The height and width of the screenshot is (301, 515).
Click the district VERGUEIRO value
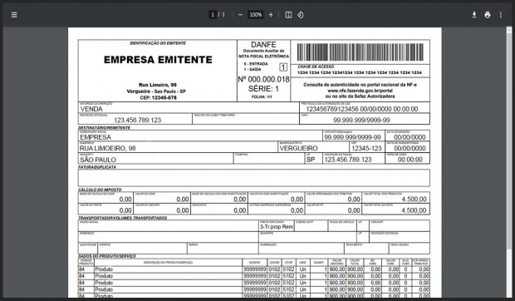tap(298, 148)
